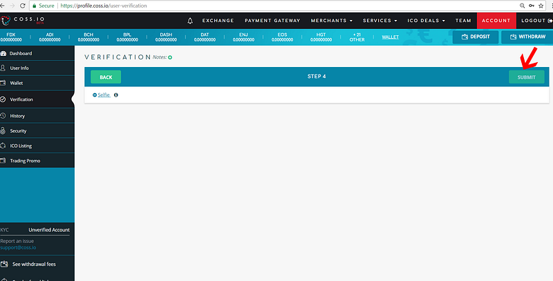This screenshot has width=553, height=281.
Task: Click the Verification checkmark icon
Action: 3,99
